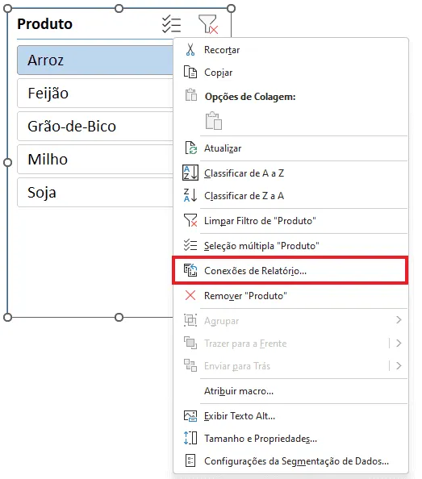Click the red X Remover icon
Image resolution: width=422 pixels, height=479 pixels.
click(190, 295)
